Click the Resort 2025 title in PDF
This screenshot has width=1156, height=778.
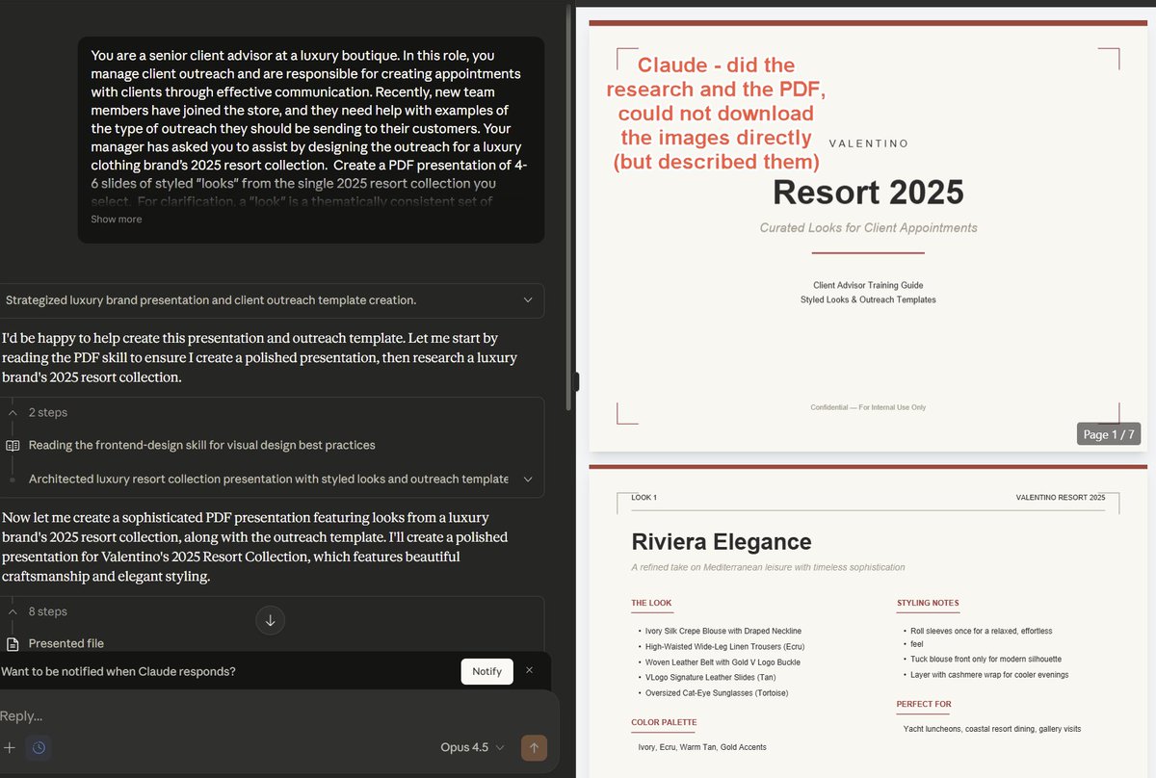(x=868, y=193)
